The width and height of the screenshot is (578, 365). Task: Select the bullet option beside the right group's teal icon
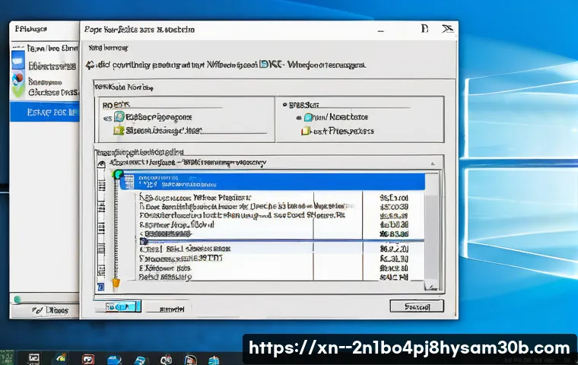coord(298,118)
